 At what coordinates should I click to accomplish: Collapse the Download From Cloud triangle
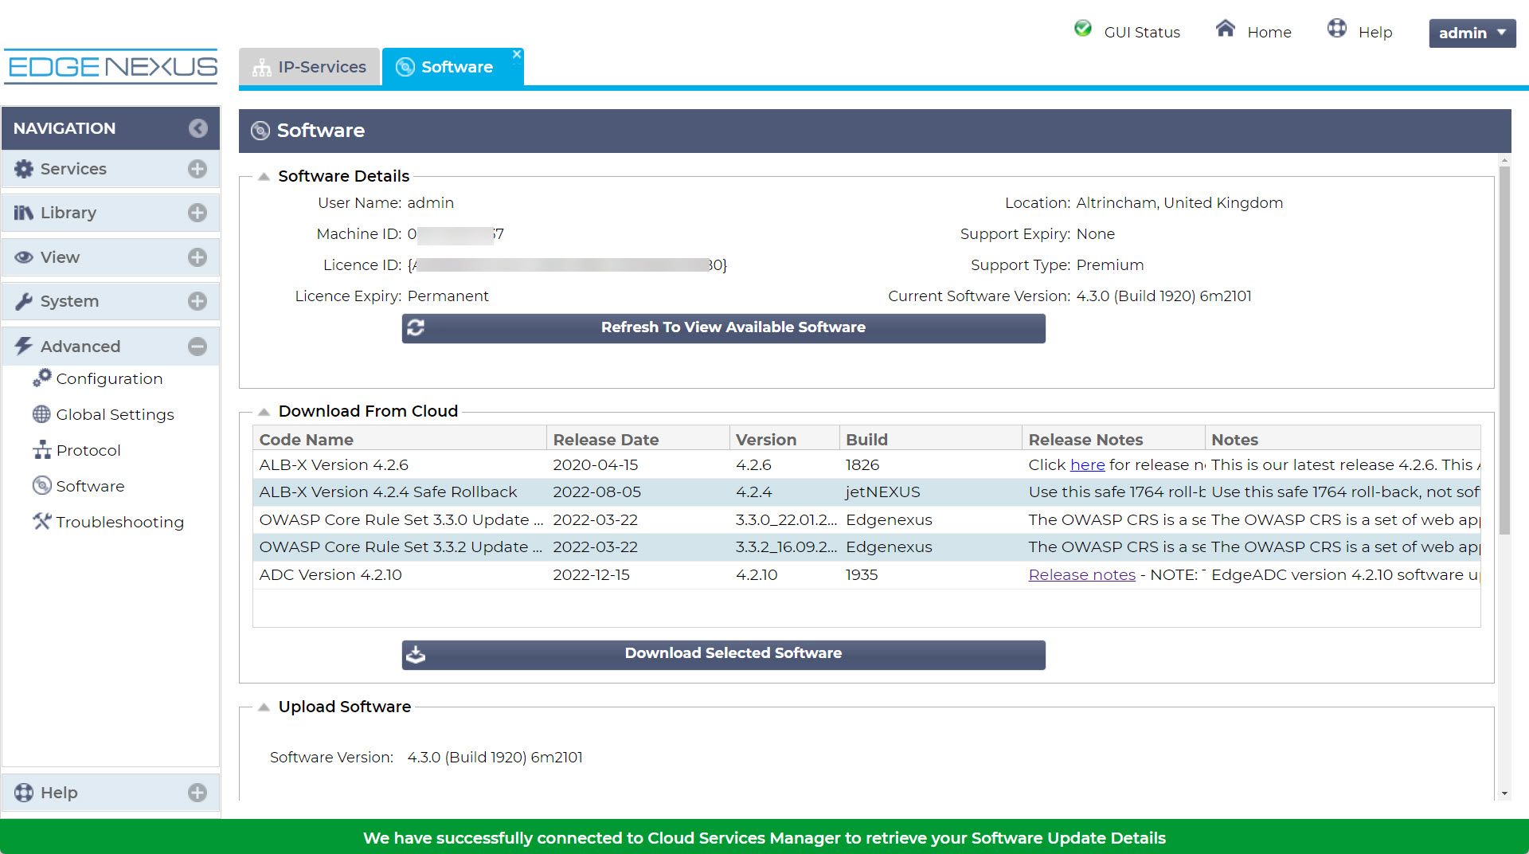coord(264,412)
